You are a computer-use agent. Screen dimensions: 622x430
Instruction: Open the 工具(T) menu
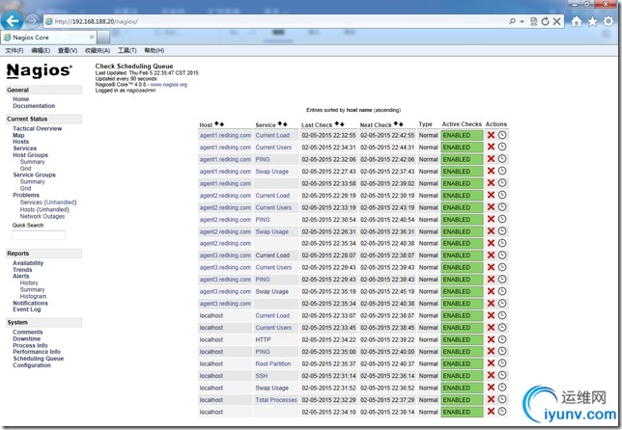coord(127,50)
